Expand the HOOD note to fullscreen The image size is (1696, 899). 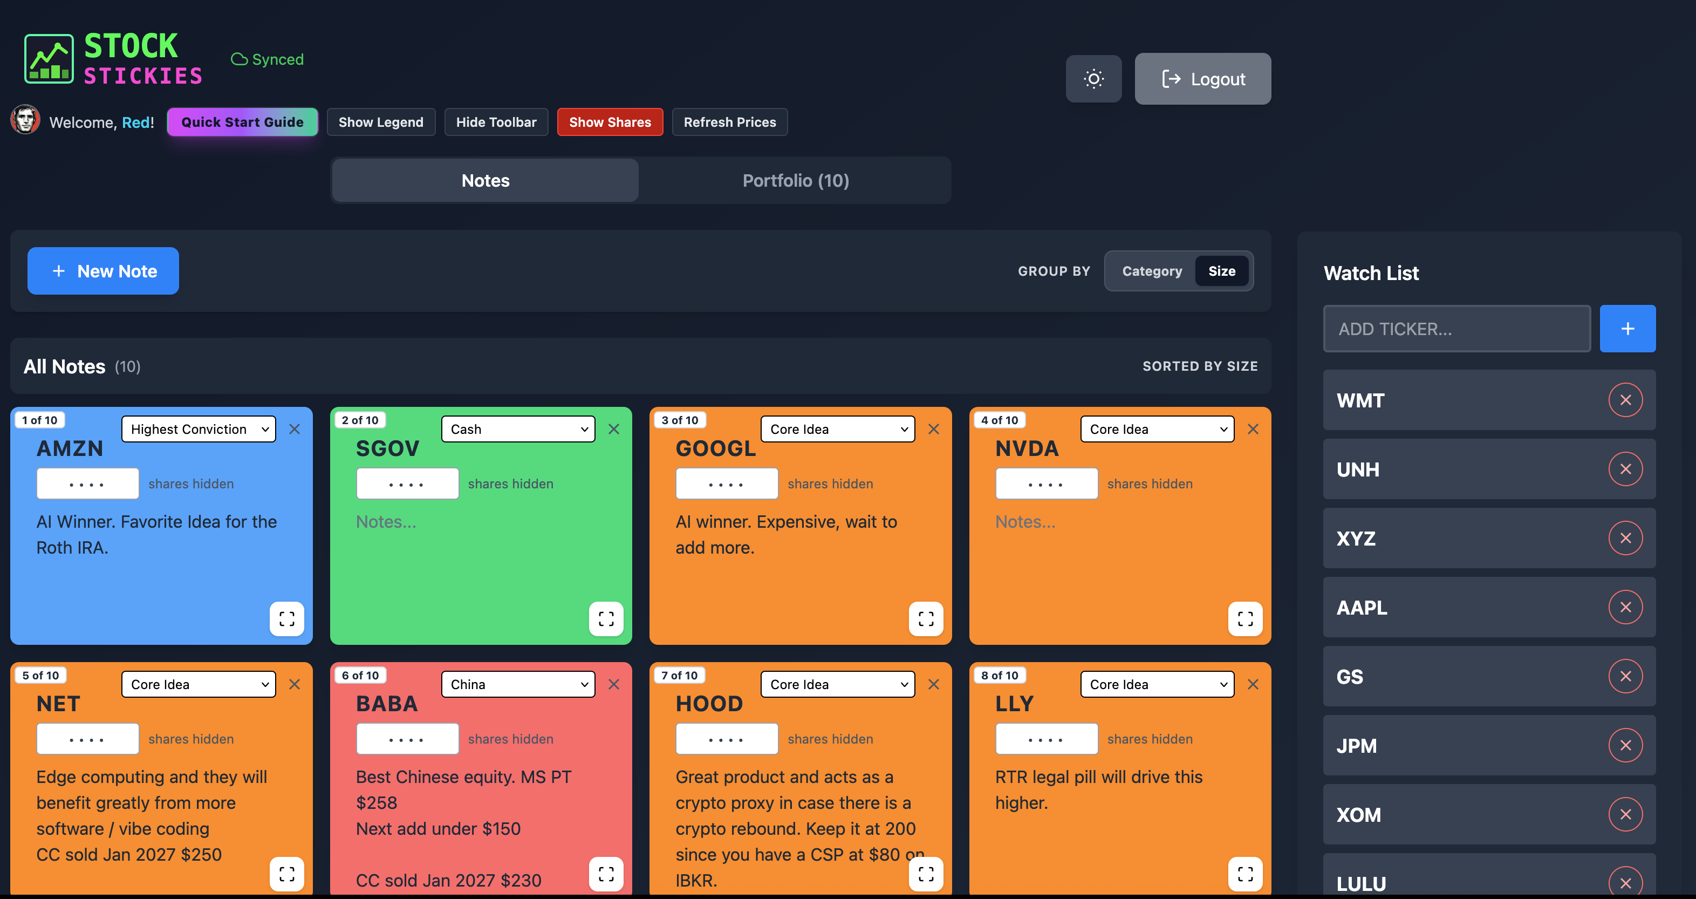click(926, 874)
